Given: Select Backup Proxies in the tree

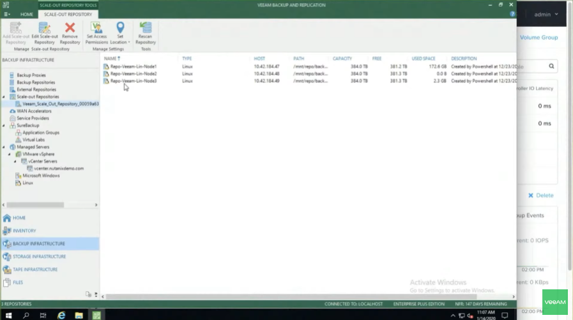Looking at the screenshot, I should click(31, 75).
